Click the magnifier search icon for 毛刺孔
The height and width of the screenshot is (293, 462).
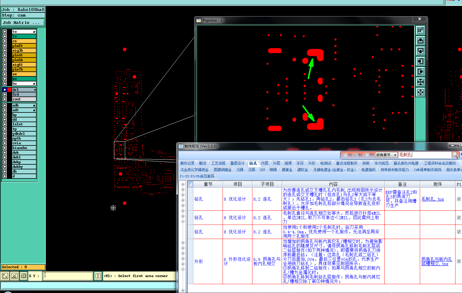(x=455, y=155)
